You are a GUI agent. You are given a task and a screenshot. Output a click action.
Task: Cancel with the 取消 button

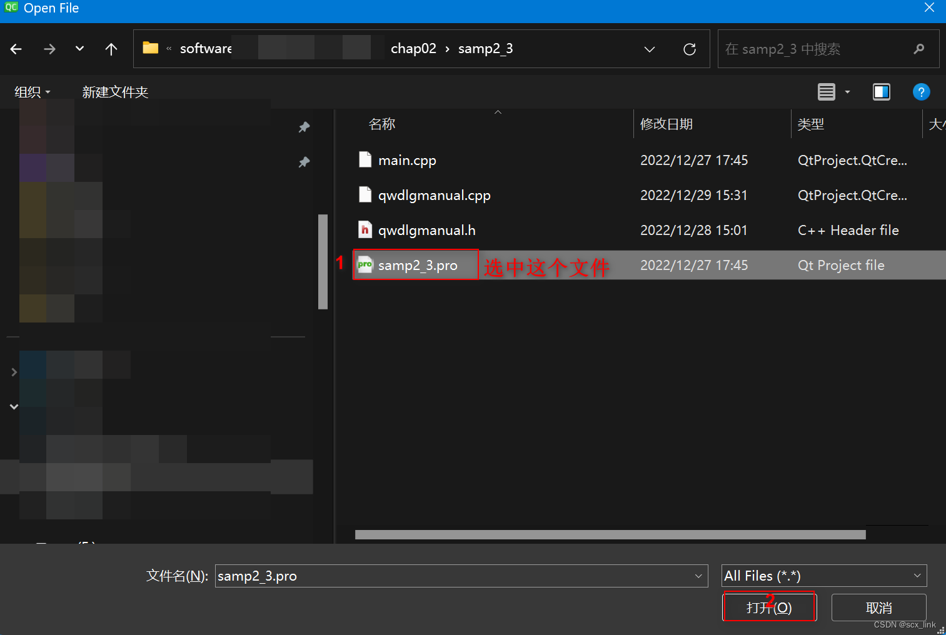pos(878,607)
